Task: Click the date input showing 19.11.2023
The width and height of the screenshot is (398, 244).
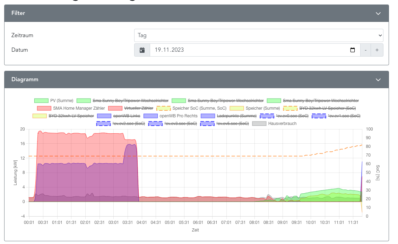Action: [x=250, y=50]
